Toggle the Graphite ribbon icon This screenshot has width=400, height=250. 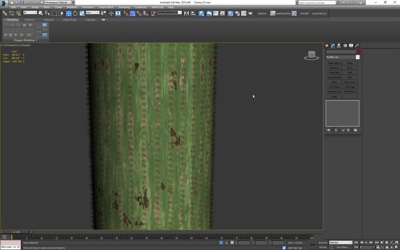209,13
